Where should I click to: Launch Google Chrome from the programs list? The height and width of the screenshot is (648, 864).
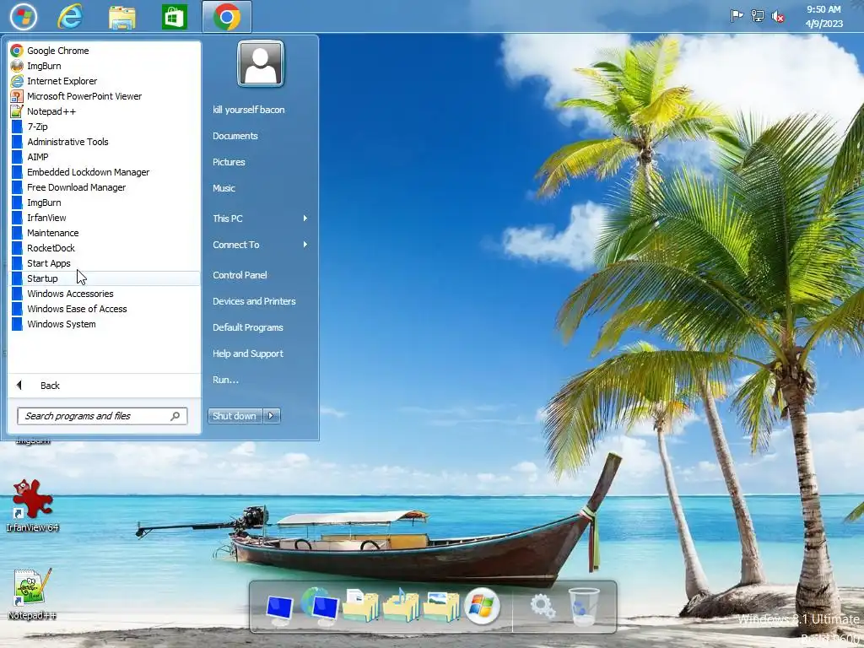(105, 51)
